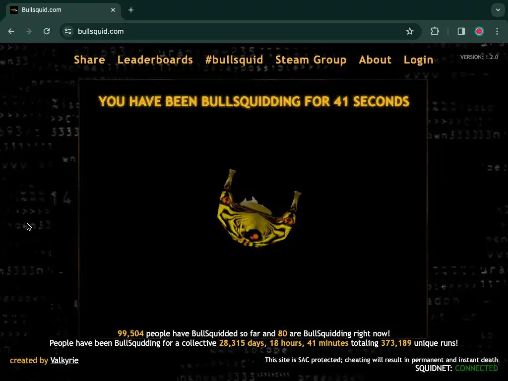Click the 80 currently BullSquidding count

(x=282, y=334)
